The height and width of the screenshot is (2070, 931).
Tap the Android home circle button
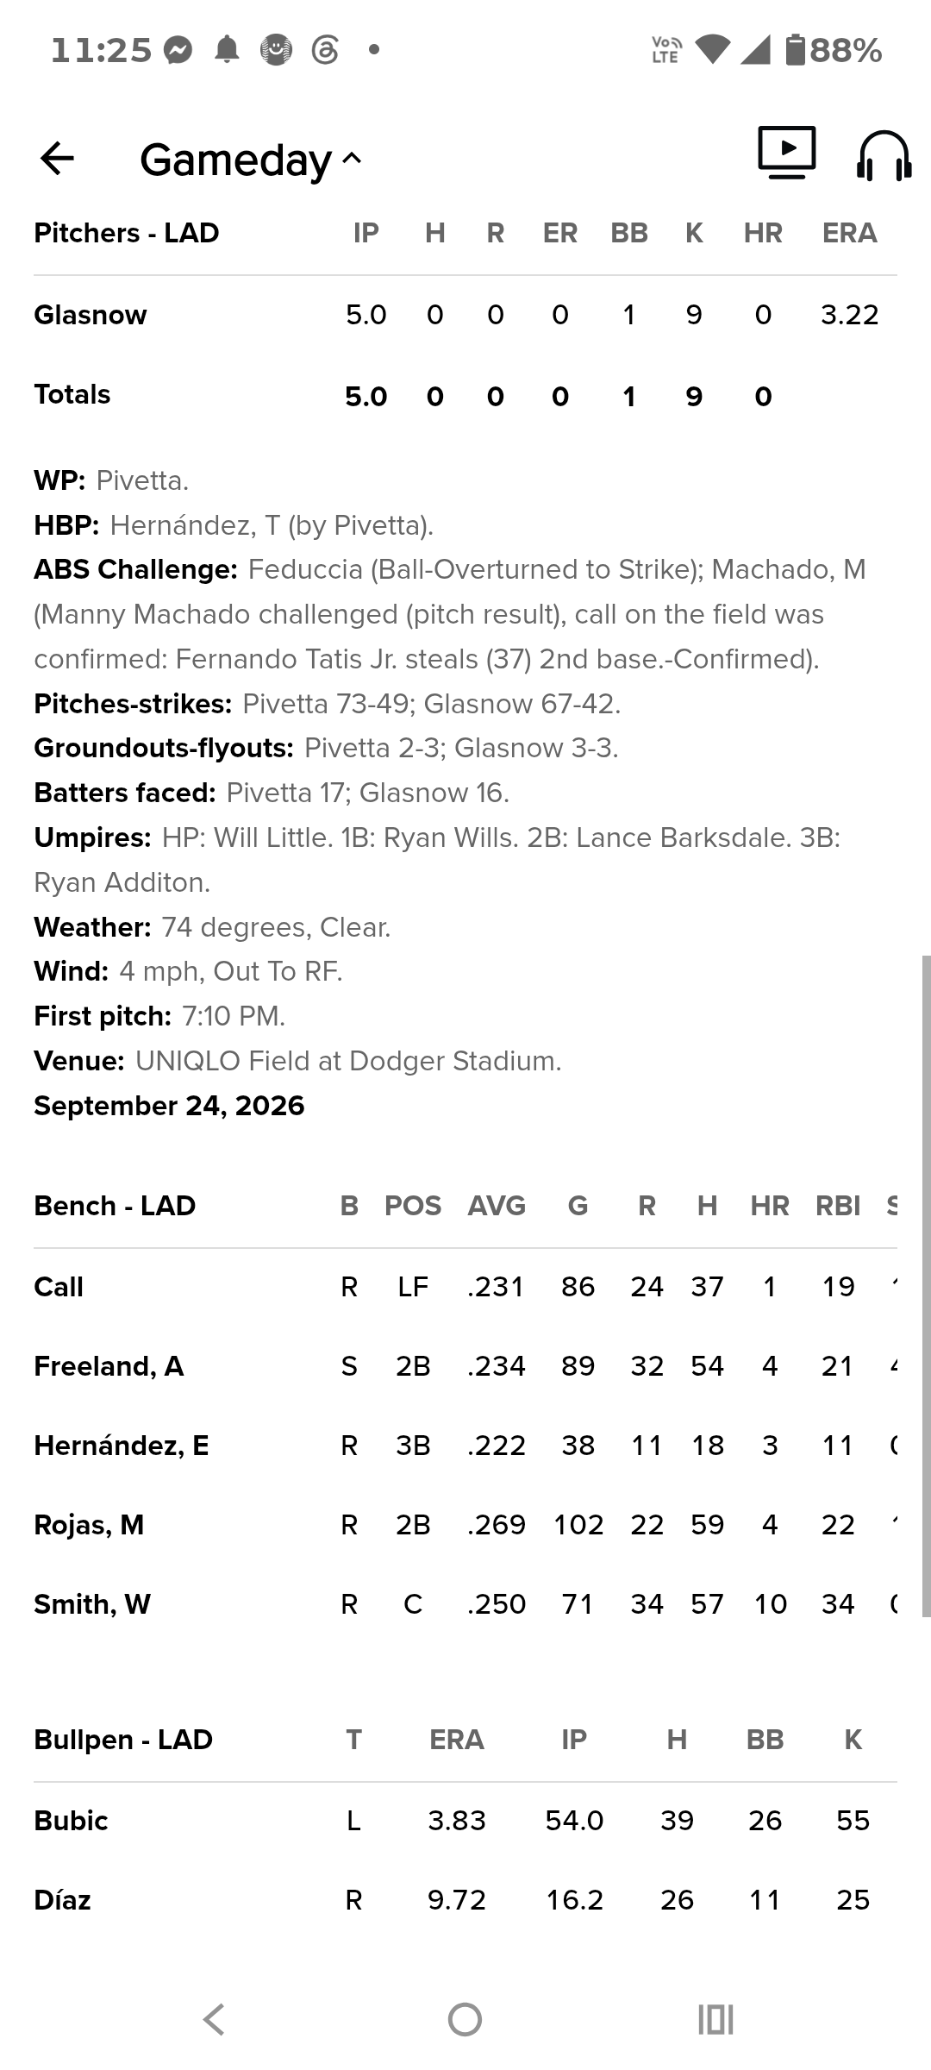(x=465, y=2019)
